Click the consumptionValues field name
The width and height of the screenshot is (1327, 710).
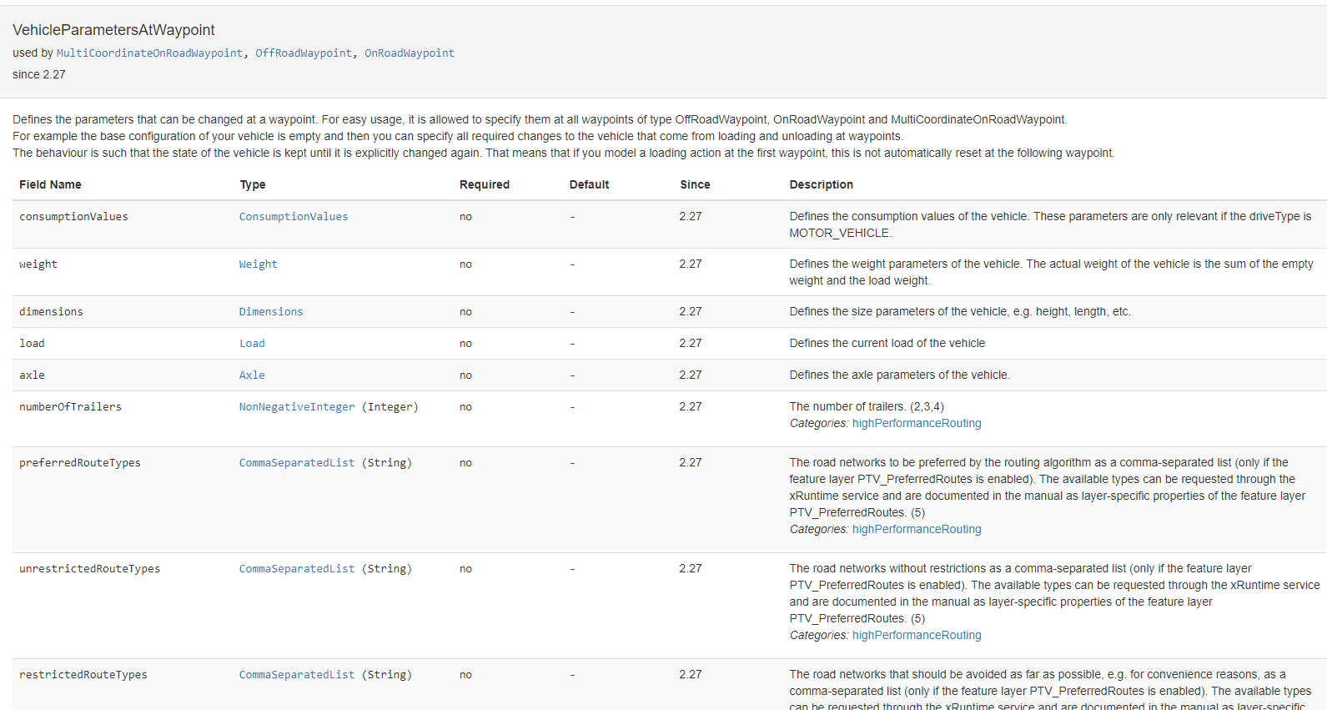click(73, 217)
